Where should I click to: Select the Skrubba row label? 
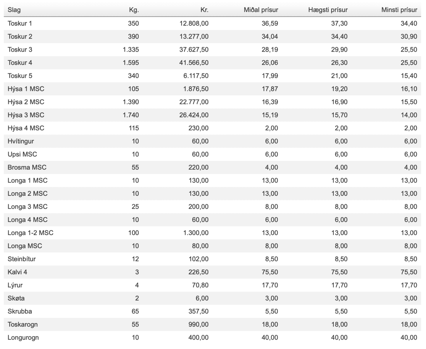pos(20,311)
